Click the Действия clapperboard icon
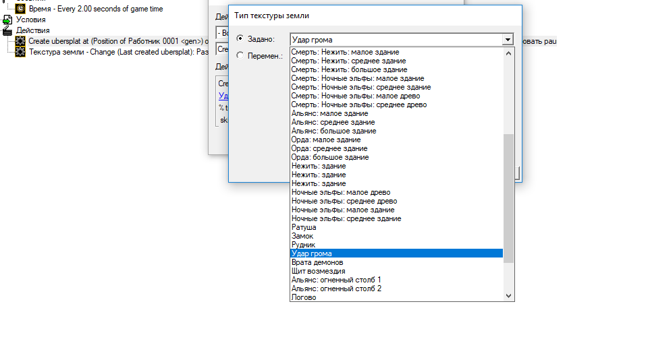The height and width of the screenshot is (364, 648). [7, 30]
